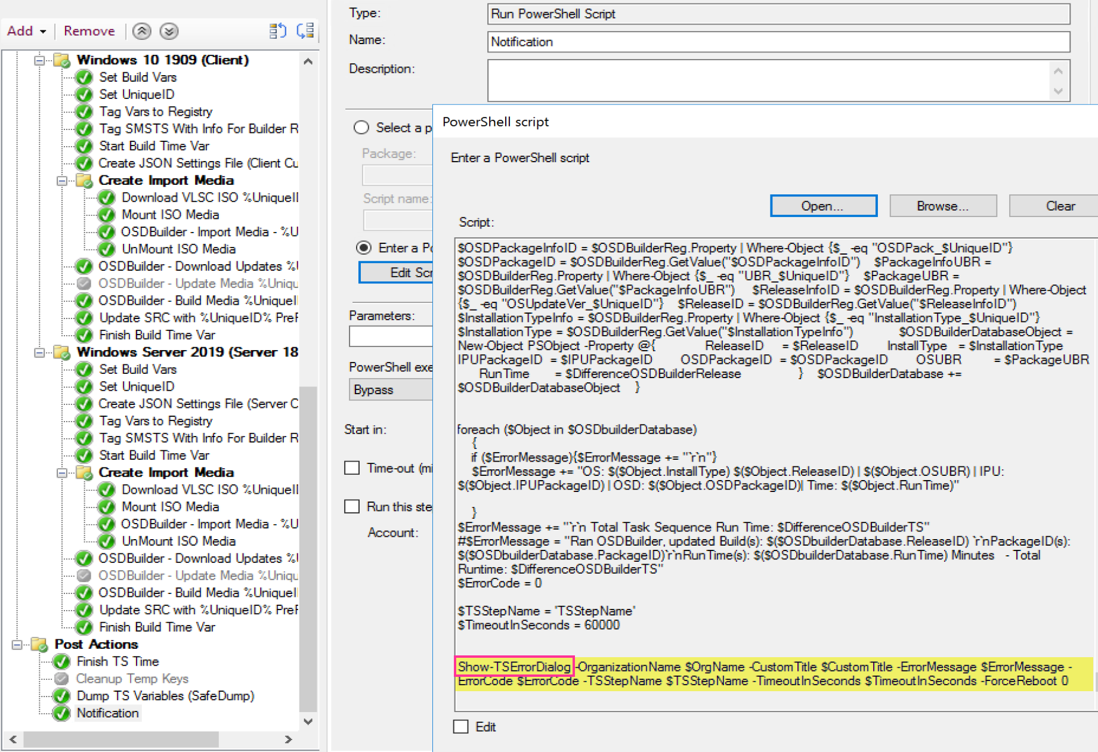The height and width of the screenshot is (752, 1098).
Task: Click Remove in the task sequence toolbar
Action: coord(89,31)
